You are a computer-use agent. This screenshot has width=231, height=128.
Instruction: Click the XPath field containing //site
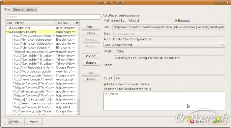(x=170, y=52)
